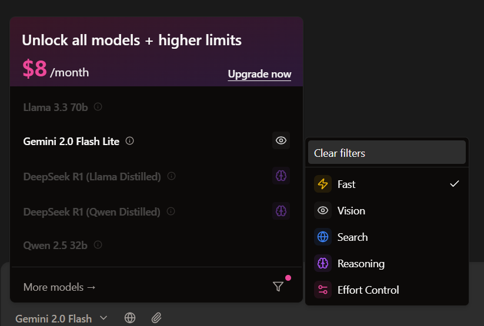Click info icon next to Llama 3.3 70b
Image resolution: width=484 pixels, height=326 pixels.
point(98,107)
